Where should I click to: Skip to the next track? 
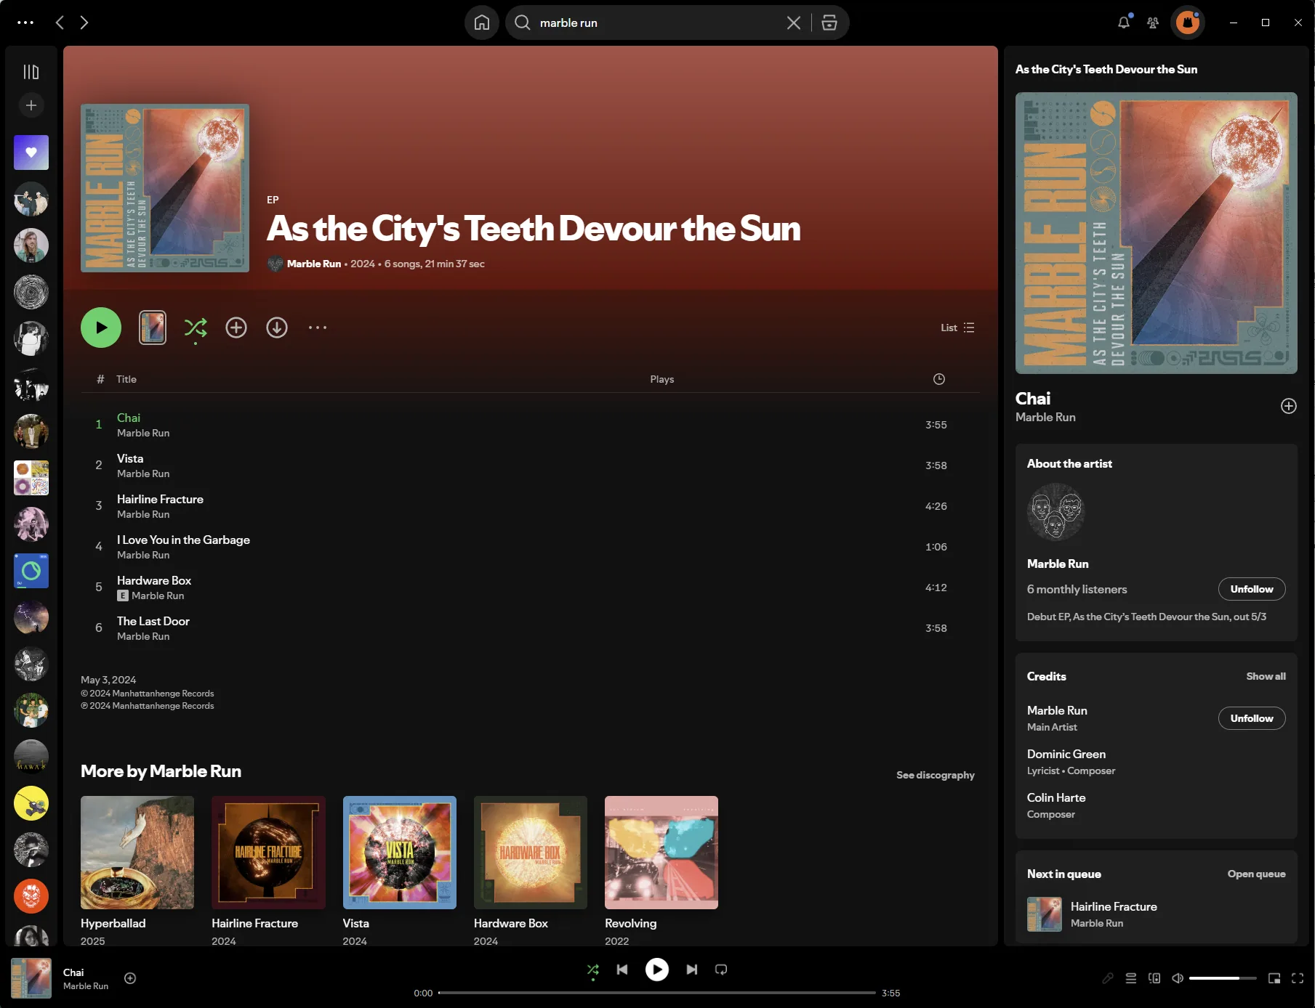point(692,970)
